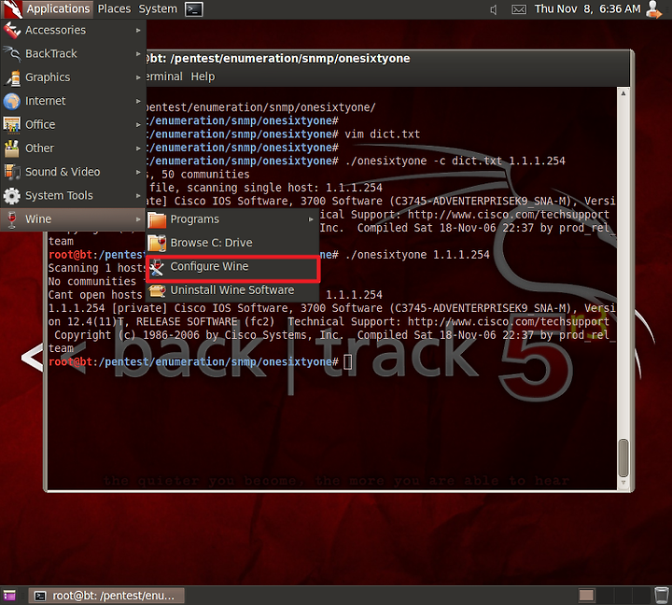Viewport: 672px width, 605px height.
Task: Click the terminal scrollbar up arrow
Action: coord(623,93)
